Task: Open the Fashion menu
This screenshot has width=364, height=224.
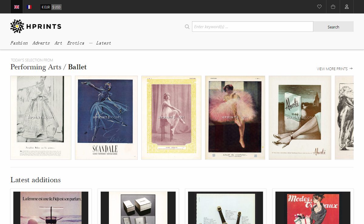Action: [19, 43]
